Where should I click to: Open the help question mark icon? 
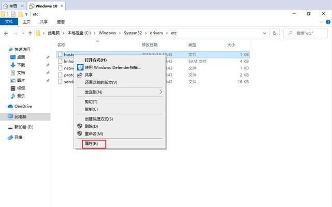coord(328,22)
